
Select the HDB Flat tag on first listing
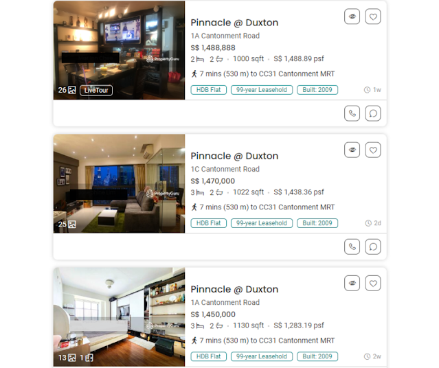209,90
